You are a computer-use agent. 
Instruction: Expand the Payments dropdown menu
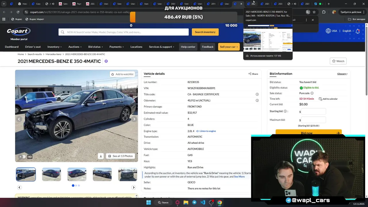pyautogui.click(x=116, y=47)
